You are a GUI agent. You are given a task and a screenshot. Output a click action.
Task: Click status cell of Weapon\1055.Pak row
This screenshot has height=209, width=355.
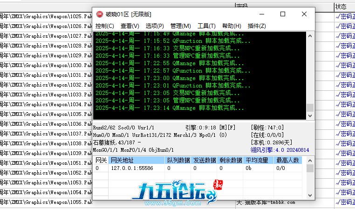tap(345, 202)
